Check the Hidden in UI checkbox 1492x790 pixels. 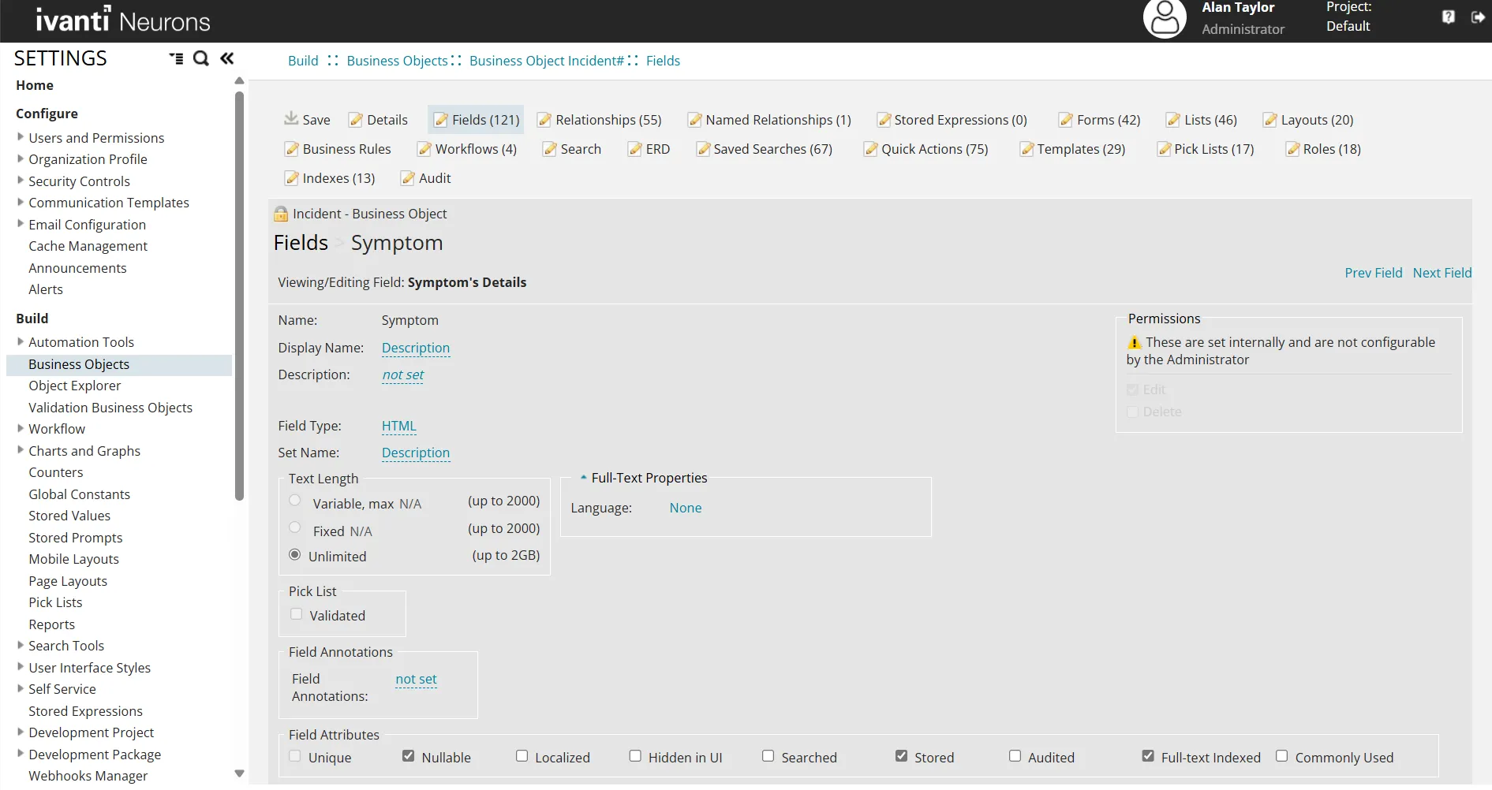(635, 756)
